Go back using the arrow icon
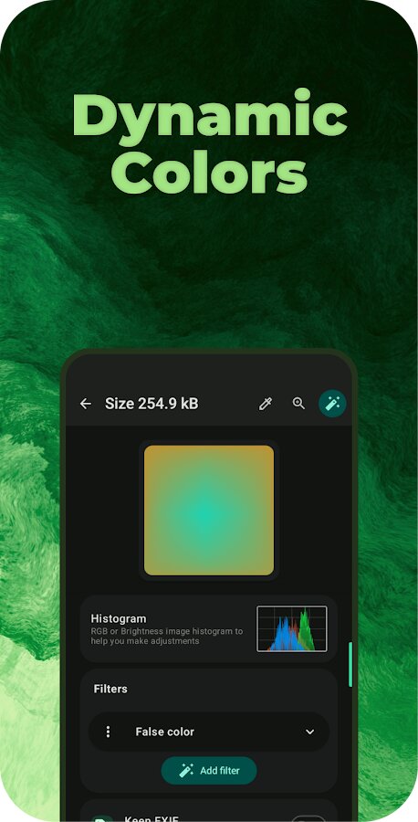 coord(86,404)
